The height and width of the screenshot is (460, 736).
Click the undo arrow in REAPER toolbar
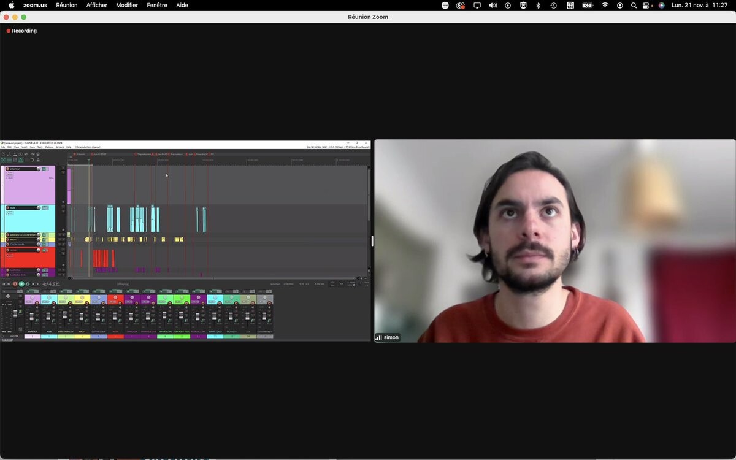click(26, 155)
